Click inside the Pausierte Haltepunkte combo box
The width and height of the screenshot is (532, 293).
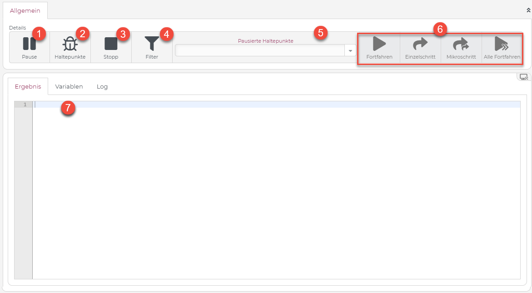coord(260,50)
